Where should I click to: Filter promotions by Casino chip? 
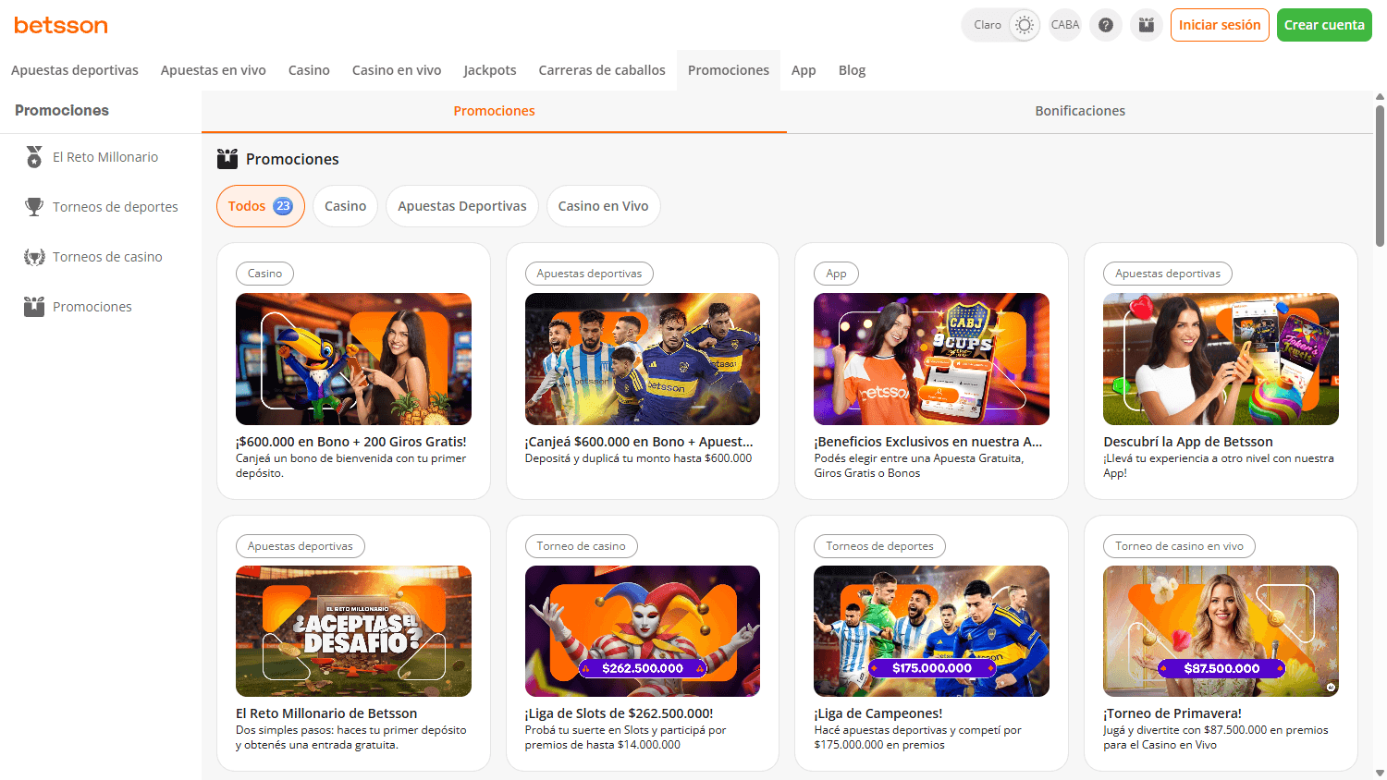(x=345, y=206)
